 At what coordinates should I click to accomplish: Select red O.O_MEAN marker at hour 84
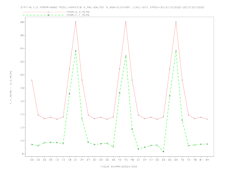(207, 119)
